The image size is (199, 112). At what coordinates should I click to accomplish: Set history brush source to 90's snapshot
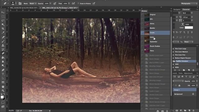click(142, 19)
